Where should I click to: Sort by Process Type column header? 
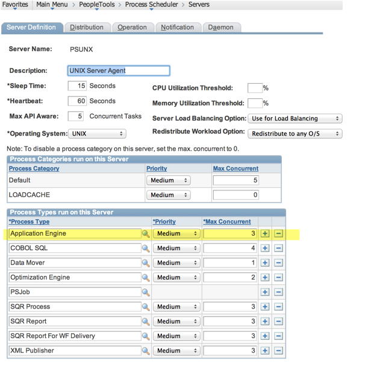click(29, 222)
